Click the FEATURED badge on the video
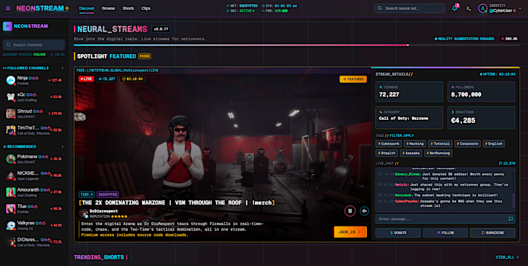528x266 pixels. click(x=353, y=79)
